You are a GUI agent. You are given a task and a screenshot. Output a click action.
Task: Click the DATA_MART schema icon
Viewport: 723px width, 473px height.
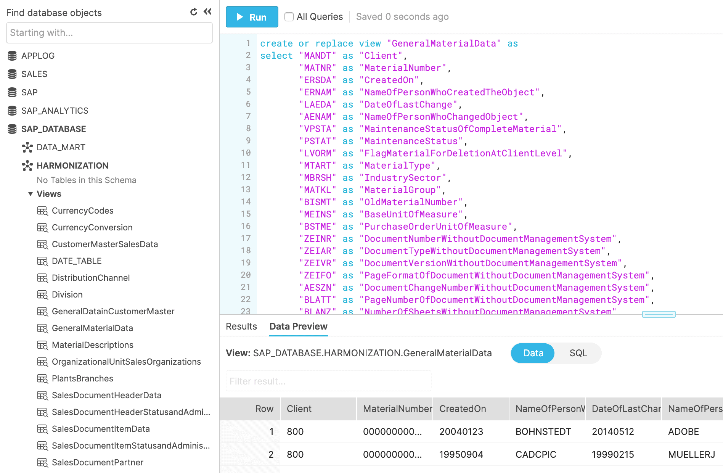pyautogui.click(x=27, y=147)
